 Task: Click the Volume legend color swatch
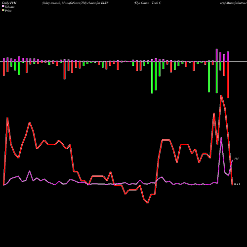(3, 6)
